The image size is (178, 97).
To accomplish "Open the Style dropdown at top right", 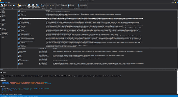I will (x=173, y=3).
